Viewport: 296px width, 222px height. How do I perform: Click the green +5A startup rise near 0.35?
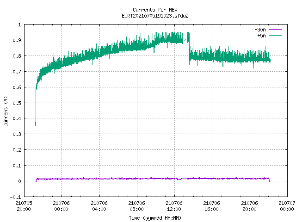point(36,108)
